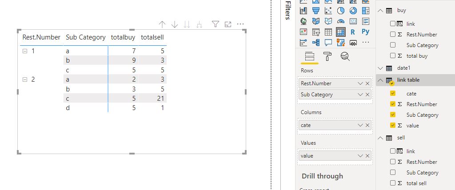Select the Slicer visualization

tap(316, 32)
